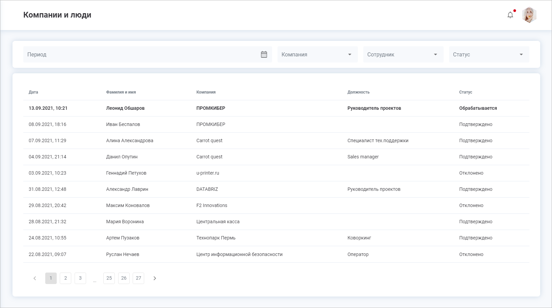Open the user profile avatar

pos(529,15)
